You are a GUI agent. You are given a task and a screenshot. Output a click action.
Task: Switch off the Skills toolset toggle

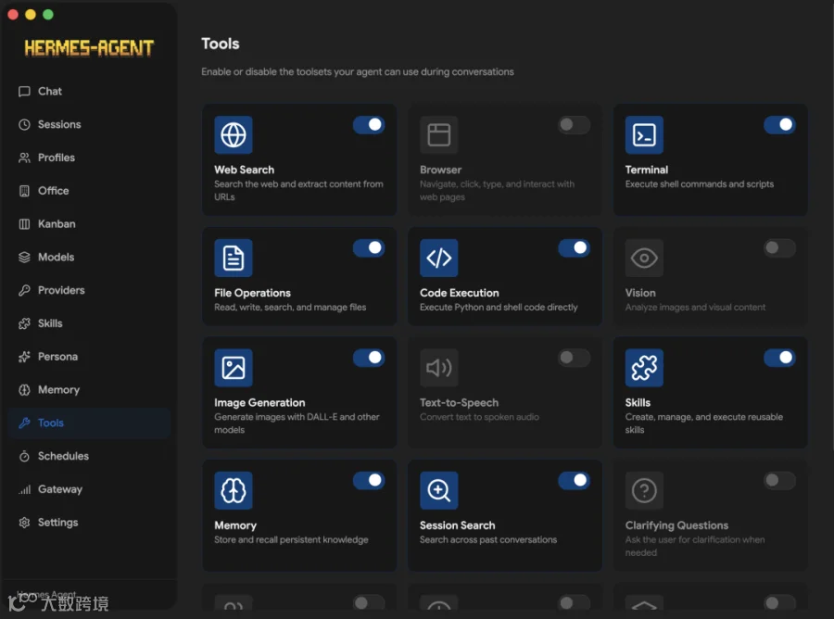click(779, 358)
